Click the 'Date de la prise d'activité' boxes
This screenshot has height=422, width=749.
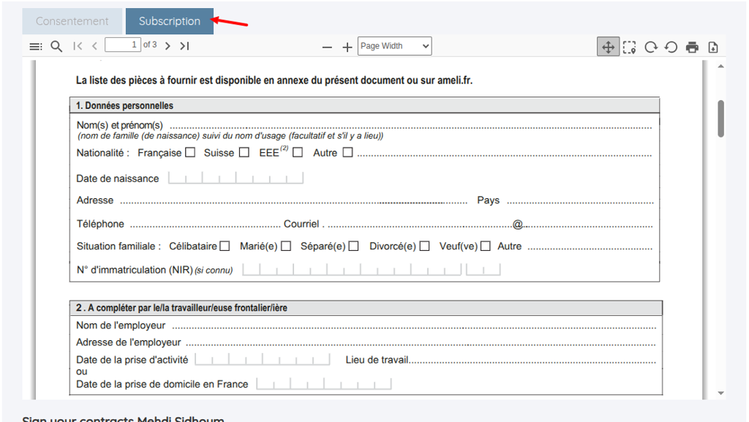coord(263,359)
